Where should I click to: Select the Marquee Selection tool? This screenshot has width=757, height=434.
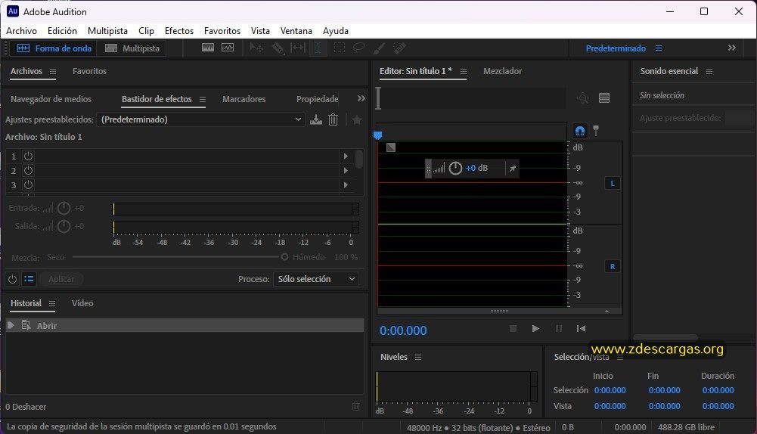point(340,48)
